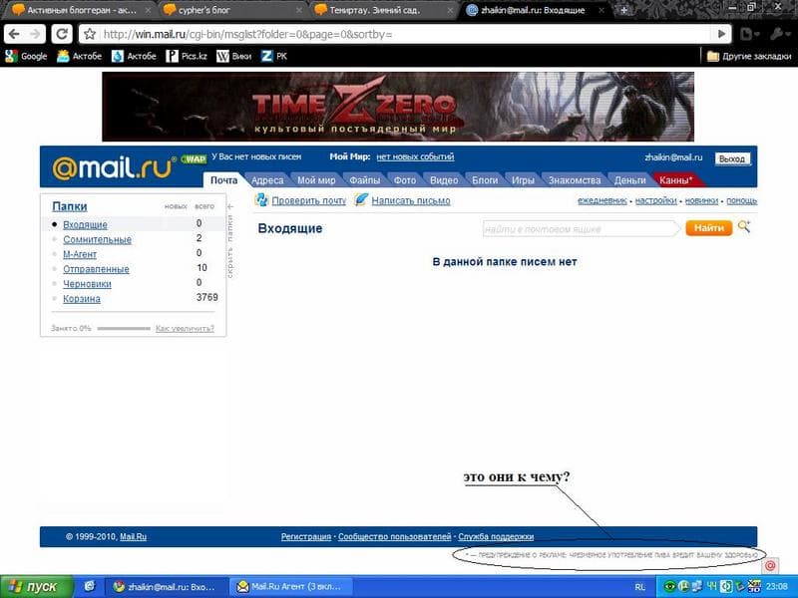Go back with the browser back arrow
Screen dimensions: 798x598
point(14,34)
